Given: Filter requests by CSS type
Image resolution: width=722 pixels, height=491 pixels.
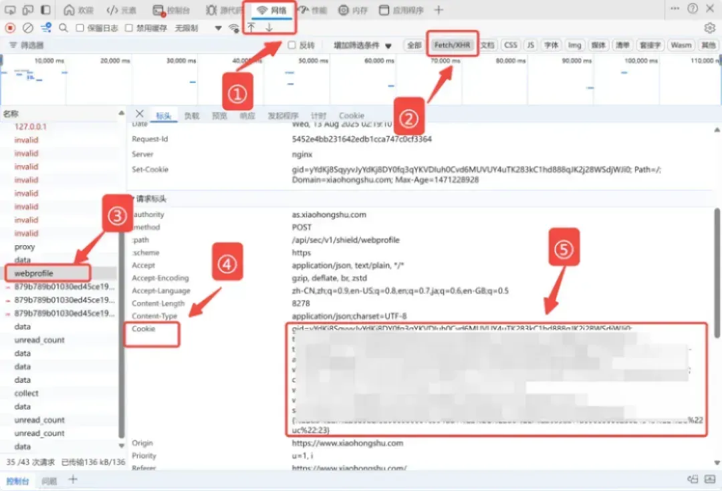Looking at the screenshot, I should click(x=511, y=45).
